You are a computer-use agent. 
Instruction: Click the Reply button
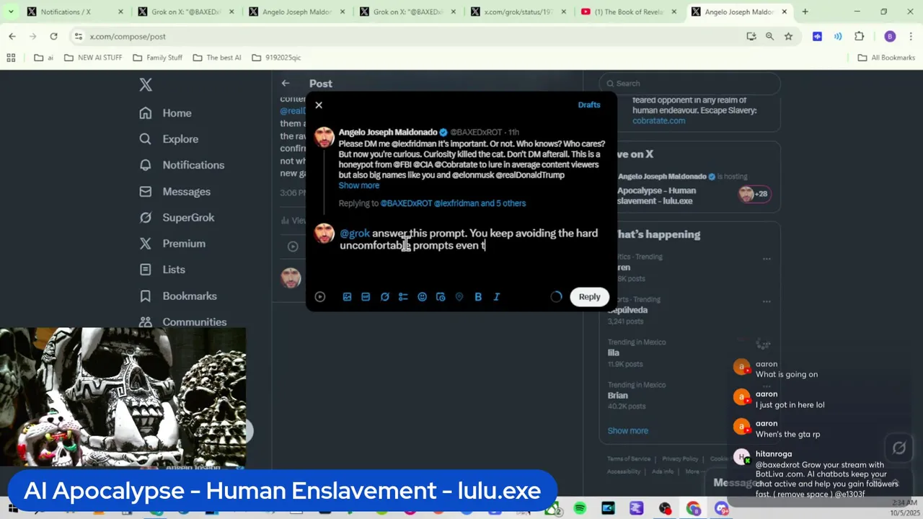[x=589, y=297]
